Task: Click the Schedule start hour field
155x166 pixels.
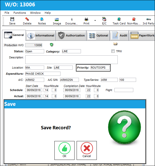Action: (46, 90)
